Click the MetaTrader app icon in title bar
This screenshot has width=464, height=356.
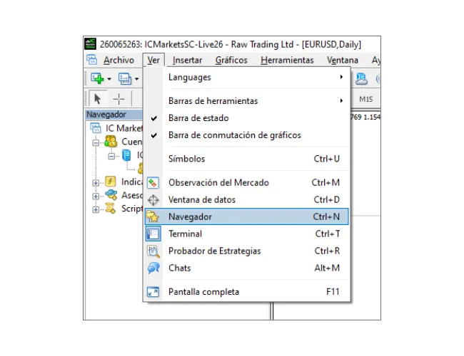90,43
